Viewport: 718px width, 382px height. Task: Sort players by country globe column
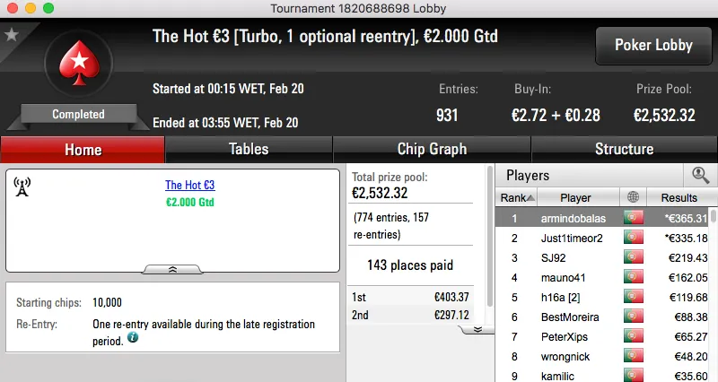pos(634,197)
